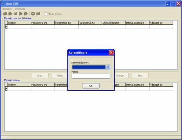Image resolution: width=182 pixels, height=140 pixels.
Task: Click the second greyed toolbar icon
Action: click(10, 14)
